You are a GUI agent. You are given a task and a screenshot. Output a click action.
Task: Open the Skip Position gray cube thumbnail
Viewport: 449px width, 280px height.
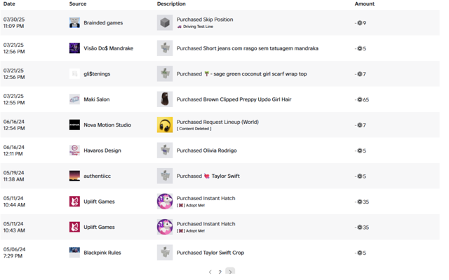click(165, 22)
